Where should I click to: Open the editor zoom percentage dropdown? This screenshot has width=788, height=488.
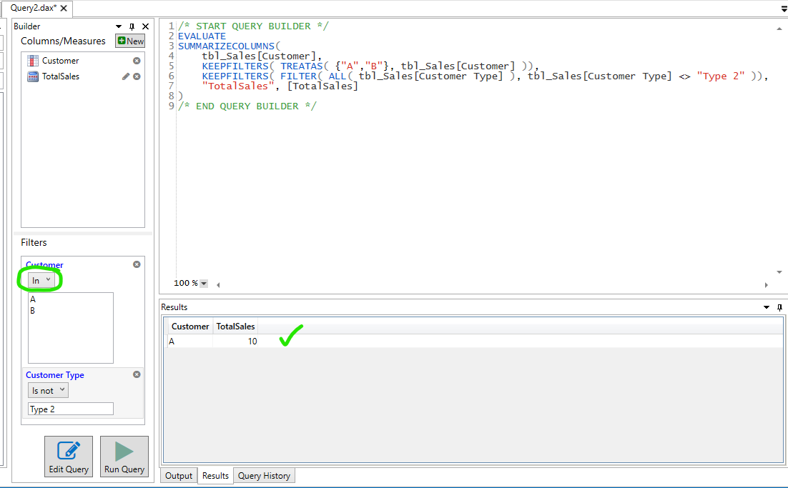tap(202, 283)
